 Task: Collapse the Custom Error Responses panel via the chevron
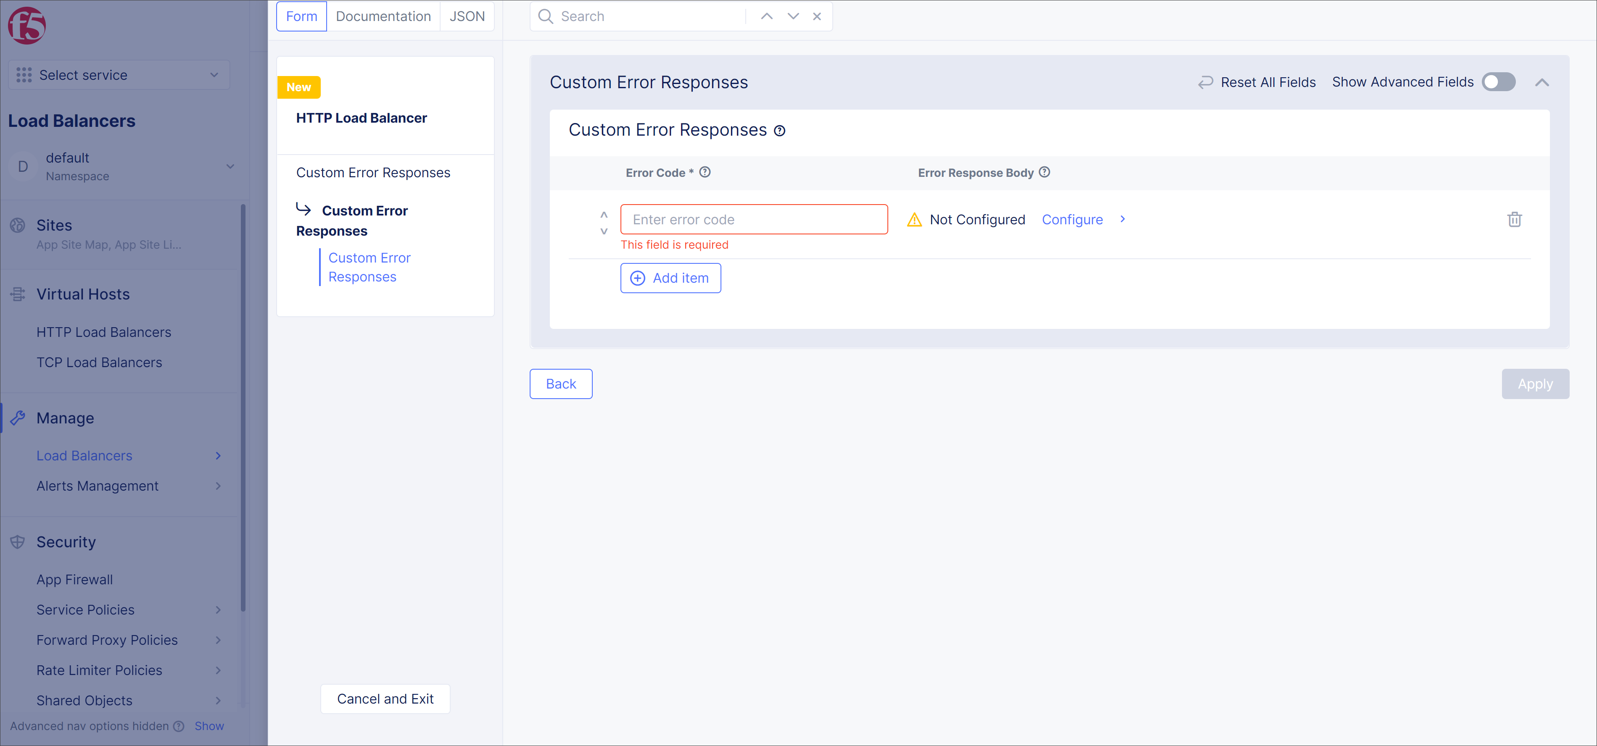coord(1542,82)
